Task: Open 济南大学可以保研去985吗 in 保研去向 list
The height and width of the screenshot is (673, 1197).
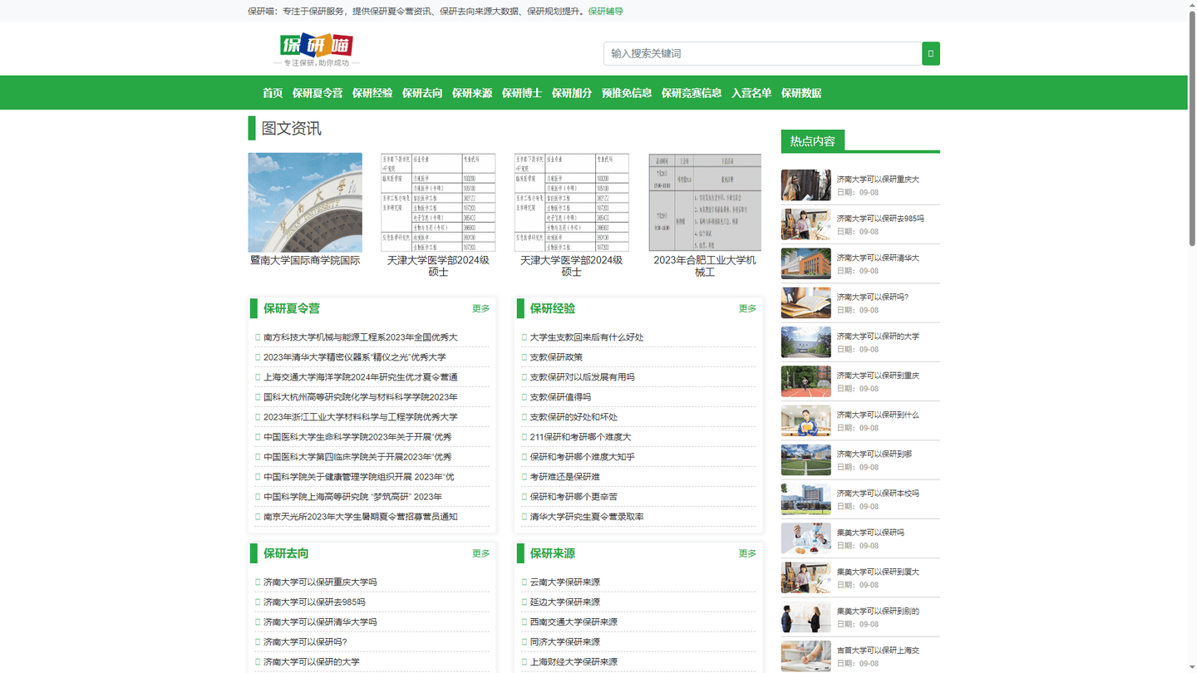Action: pos(314,602)
